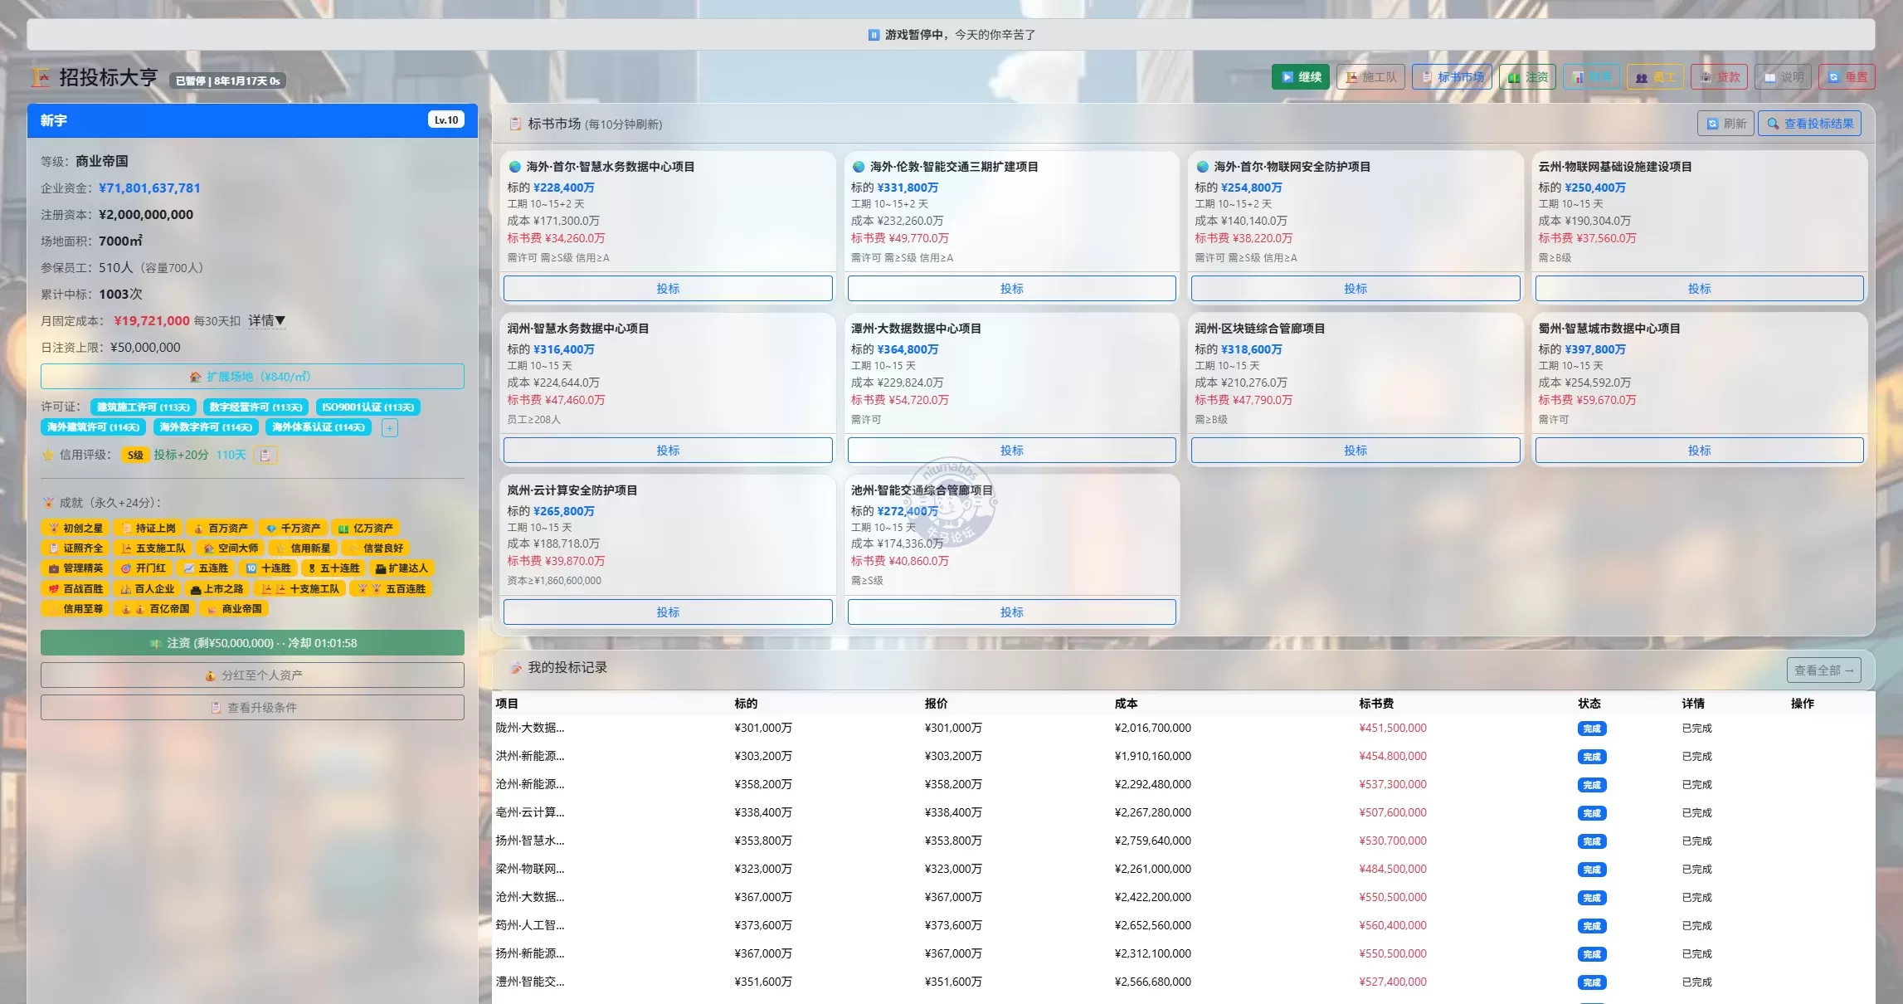Click the plus button to add a license
The image size is (1903, 1004).
click(x=390, y=427)
